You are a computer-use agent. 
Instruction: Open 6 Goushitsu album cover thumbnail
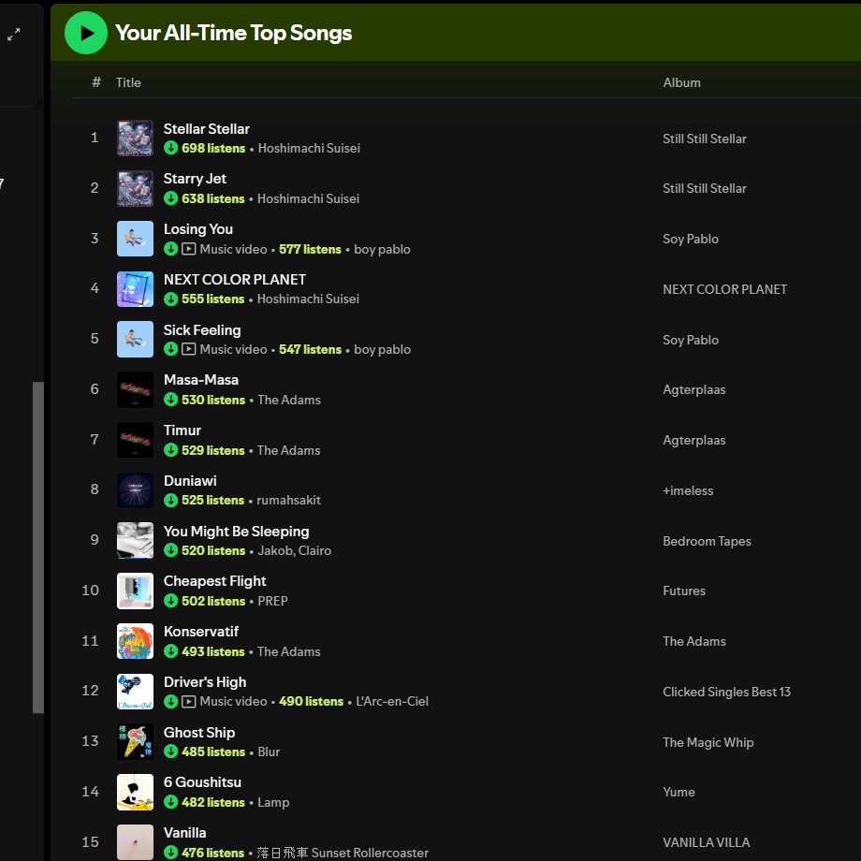coord(135,792)
